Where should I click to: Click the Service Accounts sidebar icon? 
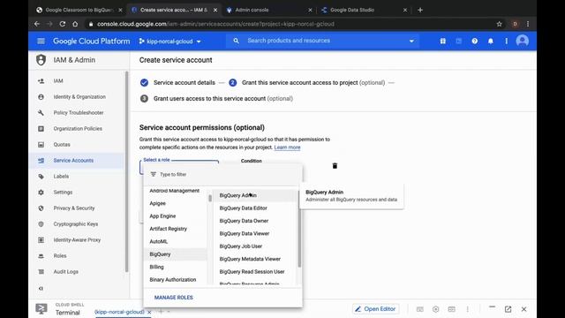pyautogui.click(x=41, y=161)
